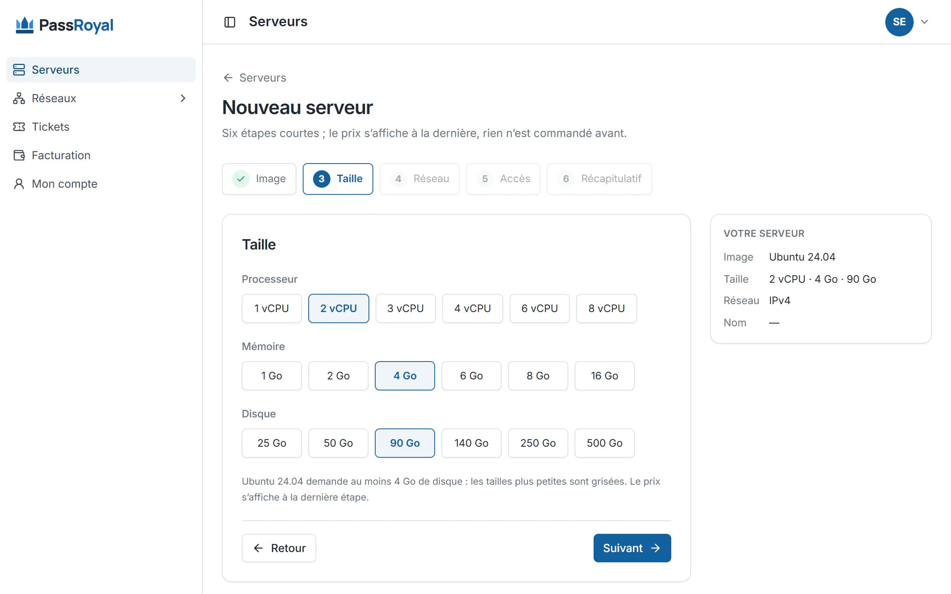Pick the 25 Go disk size

272,443
